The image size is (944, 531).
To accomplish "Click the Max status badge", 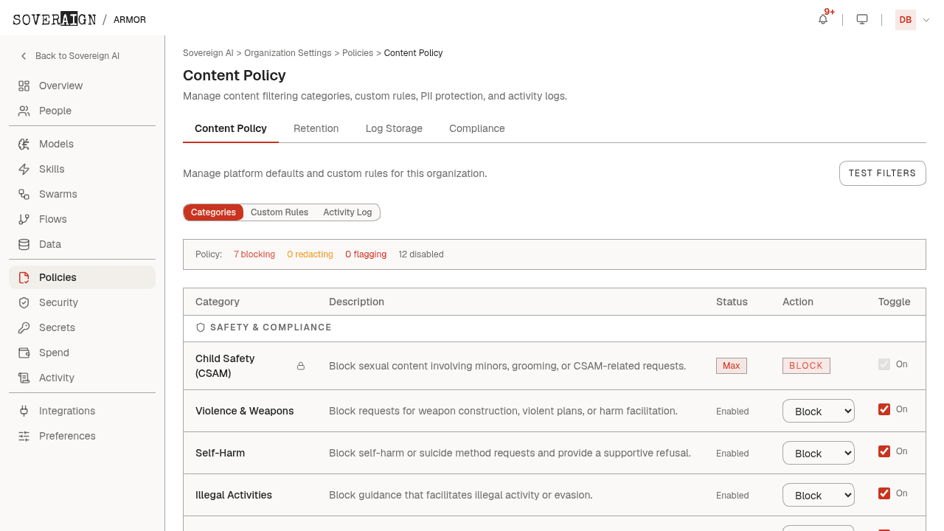I will pos(732,366).
